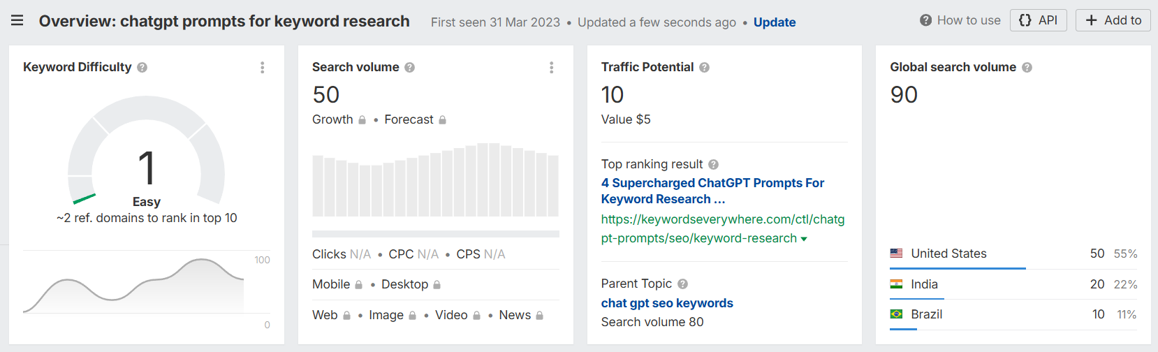Viewport: 1158px width, 352px height.
Task: Click the Forecast label
Action: point(409,119)
